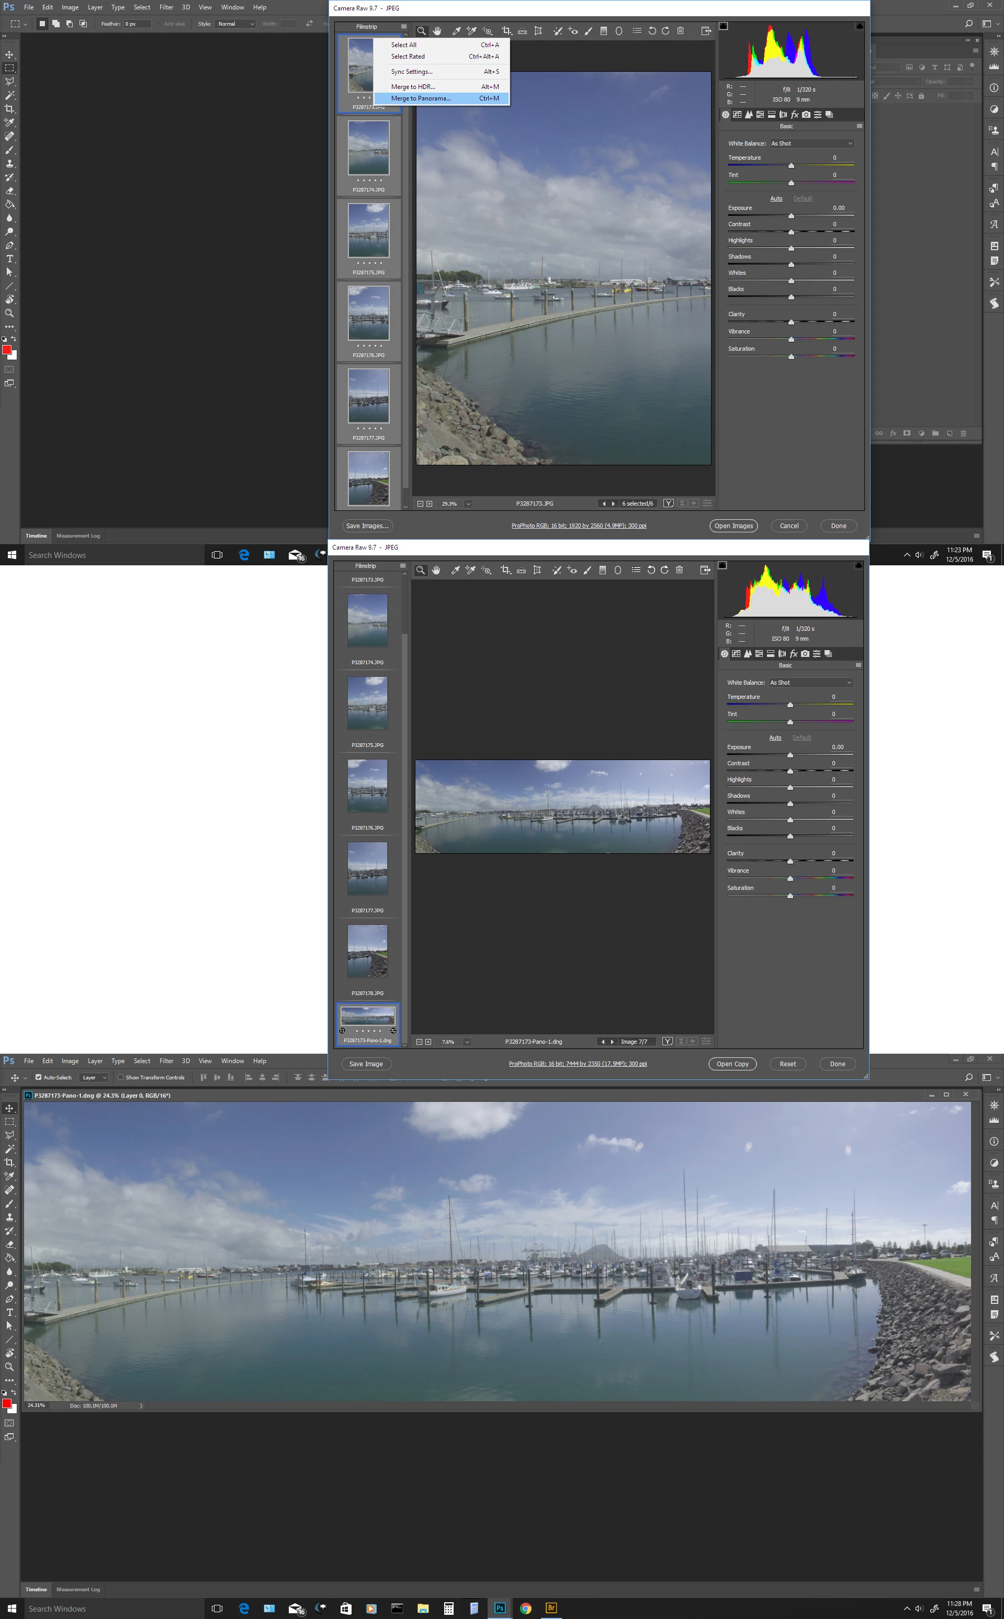Image resolution: width=1004 pixels, height=1619 pixels.
Task: Select the Zoom tool in the Camera Raw dialog showing 6 selected/6
Action: (421, 30)
